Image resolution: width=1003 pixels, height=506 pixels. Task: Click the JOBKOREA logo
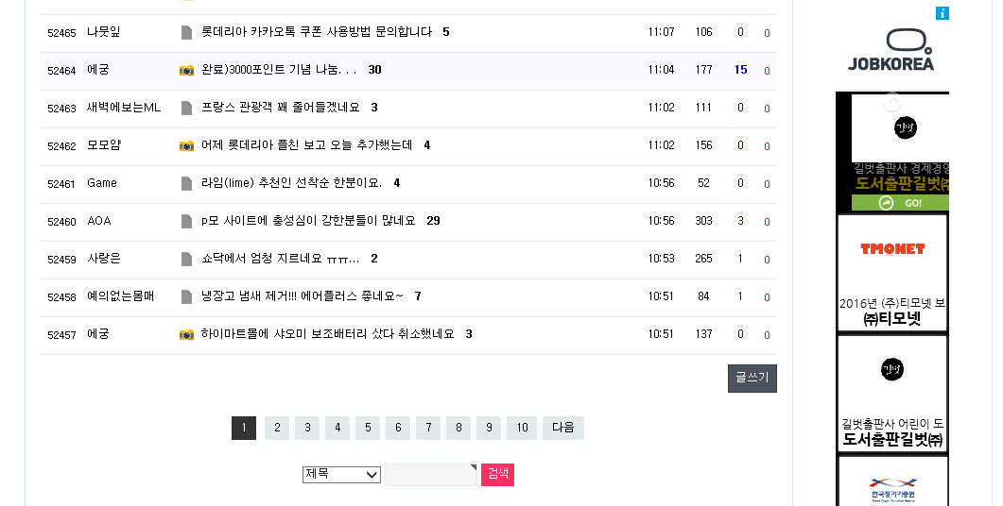click(891, 50)
